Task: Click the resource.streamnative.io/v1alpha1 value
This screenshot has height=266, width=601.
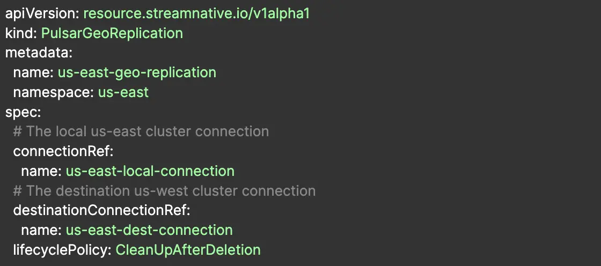Action: point(196,13)
